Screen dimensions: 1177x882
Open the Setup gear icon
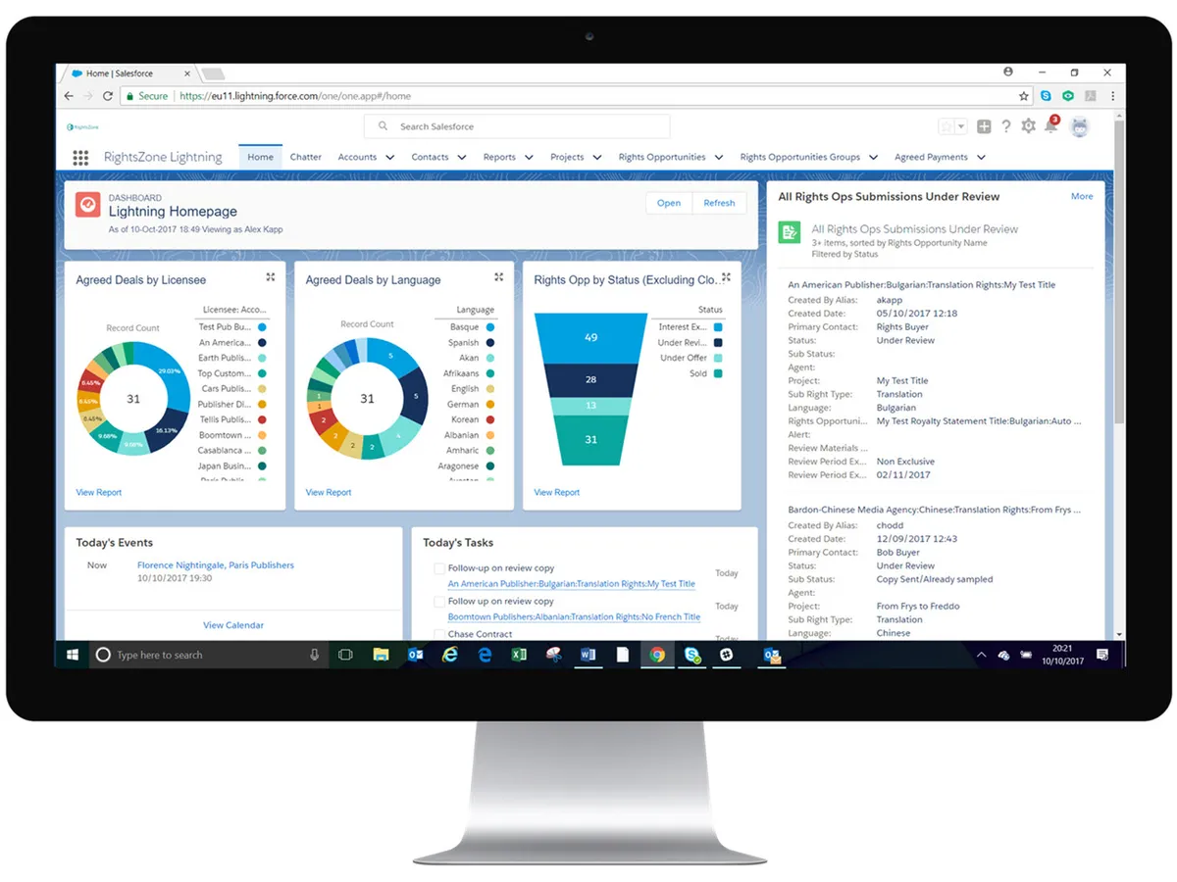[x=1028, y=126]
